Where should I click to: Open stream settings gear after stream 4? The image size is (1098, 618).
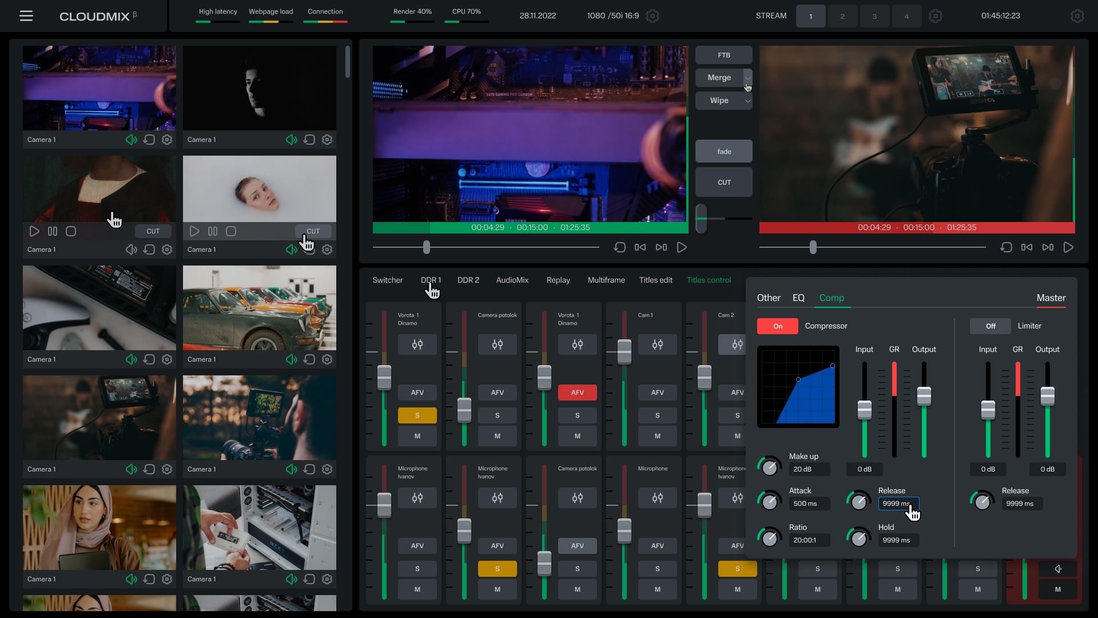pyautogui.click(x=936, y=16)
